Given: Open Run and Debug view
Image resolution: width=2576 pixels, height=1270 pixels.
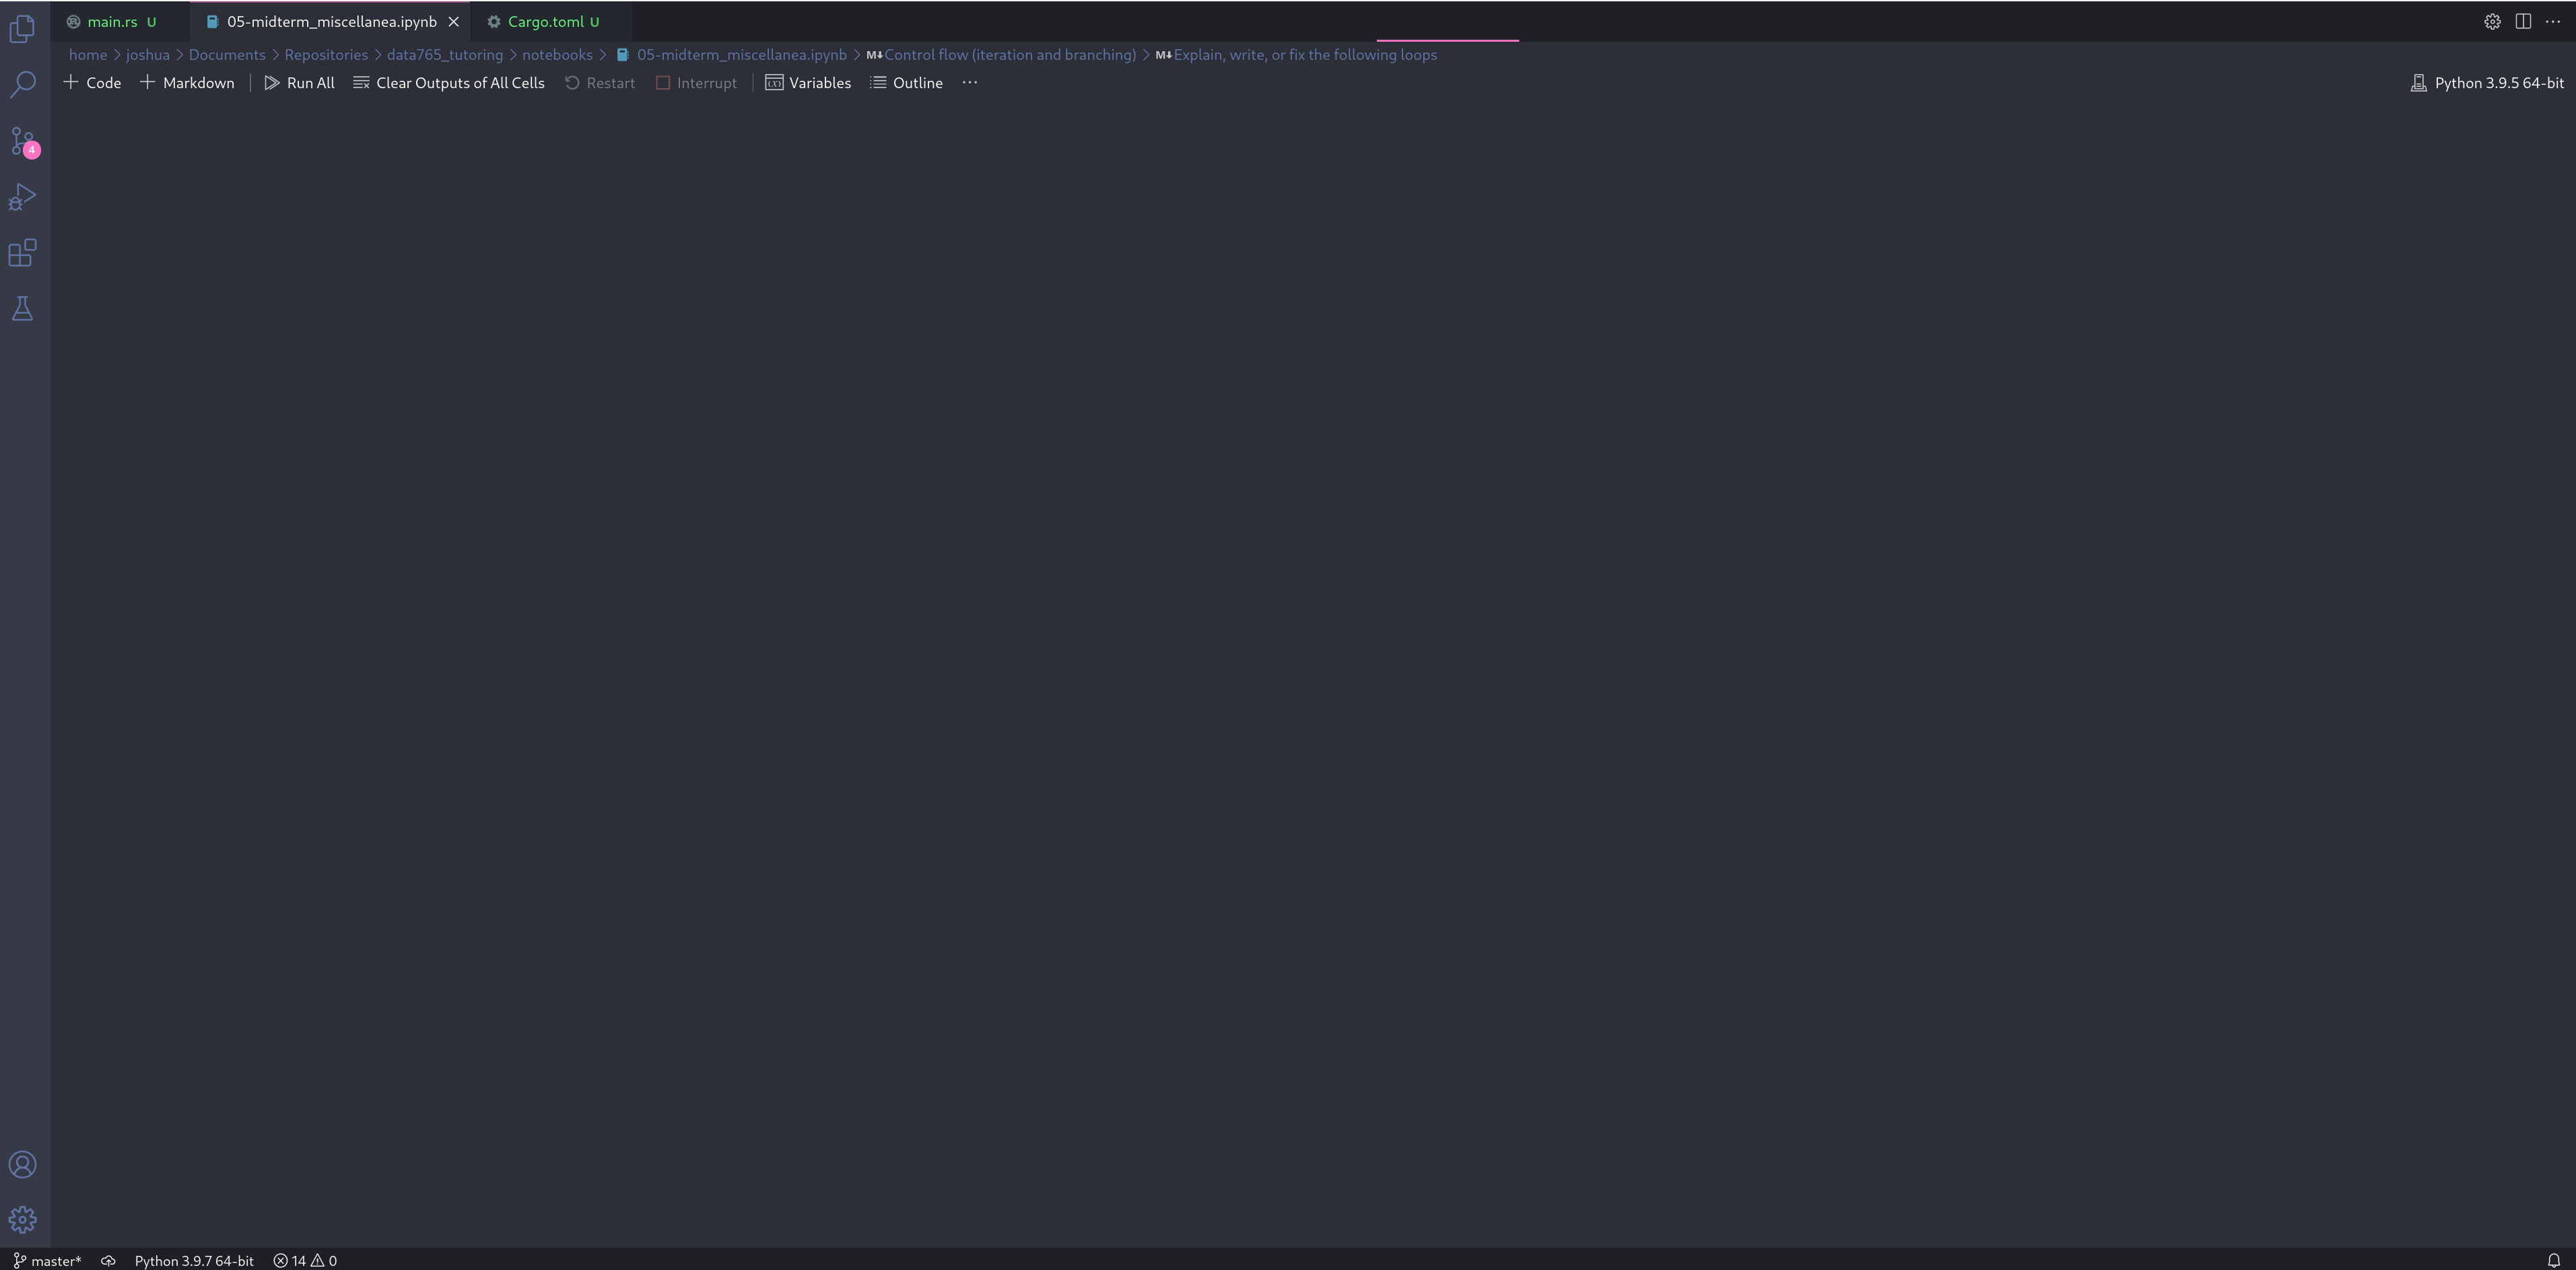Looking at the screenshot, I should (22, 197).
